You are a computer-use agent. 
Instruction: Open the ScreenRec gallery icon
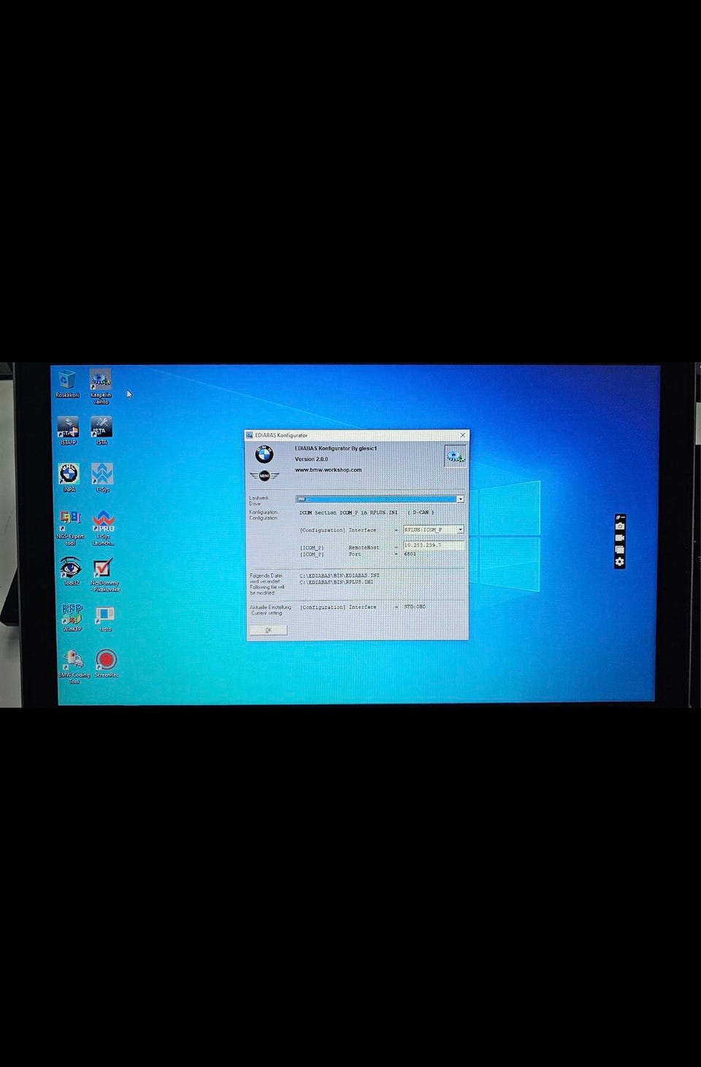pyautogui.click(x=619, y=549)
